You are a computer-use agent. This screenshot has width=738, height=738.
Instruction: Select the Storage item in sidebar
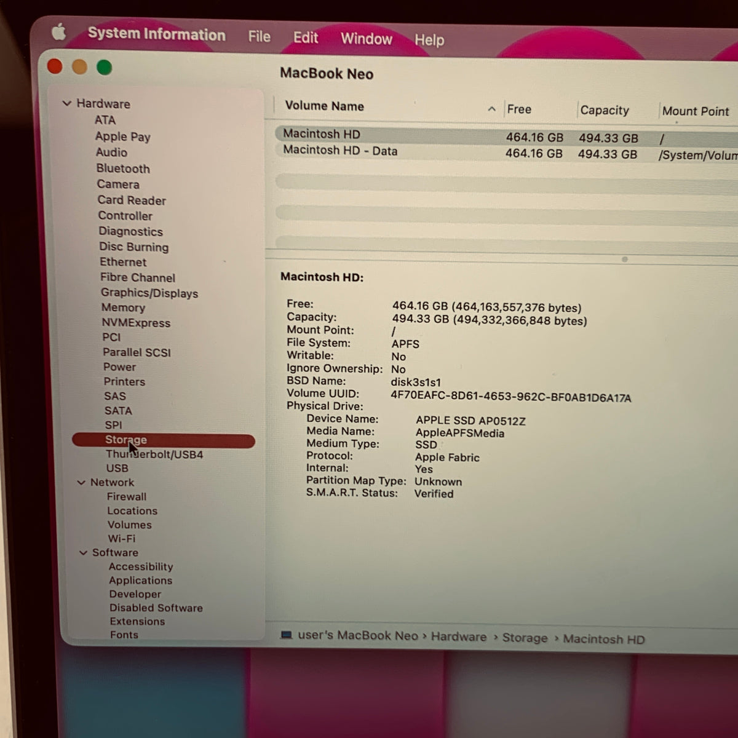tap(164, 440)
